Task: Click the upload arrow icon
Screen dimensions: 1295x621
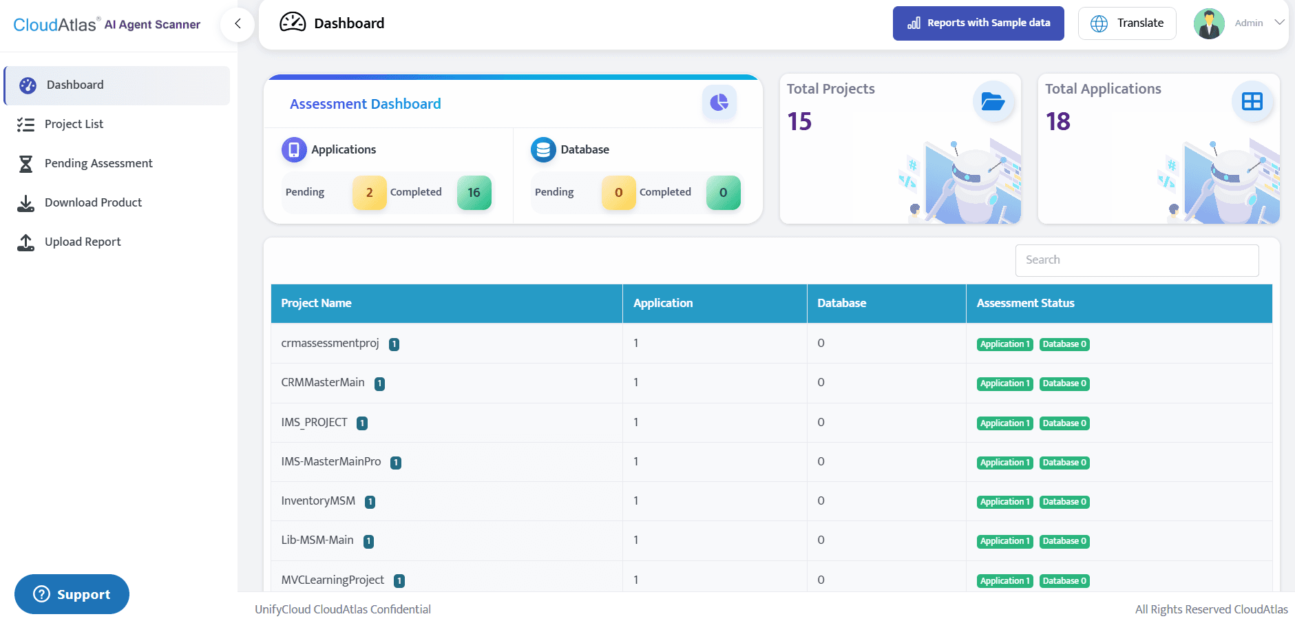Action: (25, 242)
